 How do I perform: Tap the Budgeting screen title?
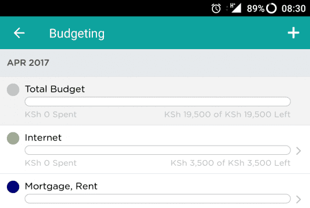pyautogui.click(x=77, y=34)
